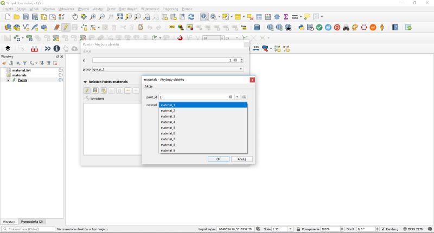Click Anuluj in the materials dialog
This screenshot has width=434, height=233.
tap(241, 159)
